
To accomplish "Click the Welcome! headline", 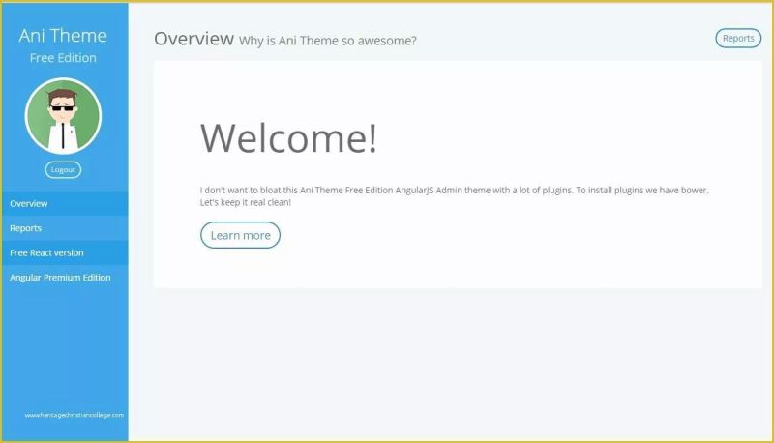I will pos(288,137).
